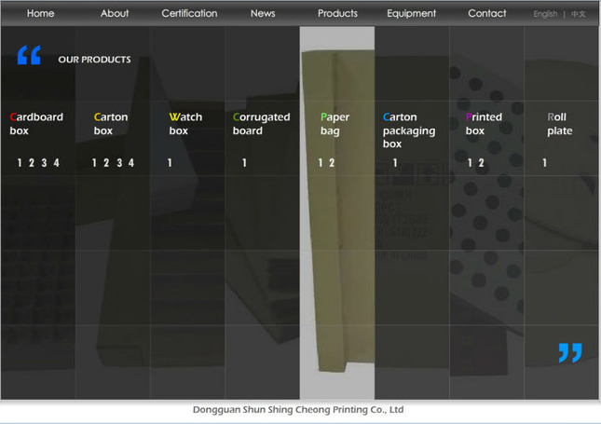This screenshot has width=601, height=424.
Task: Open the Corrugated board category
Action: (x=261, y=124)
